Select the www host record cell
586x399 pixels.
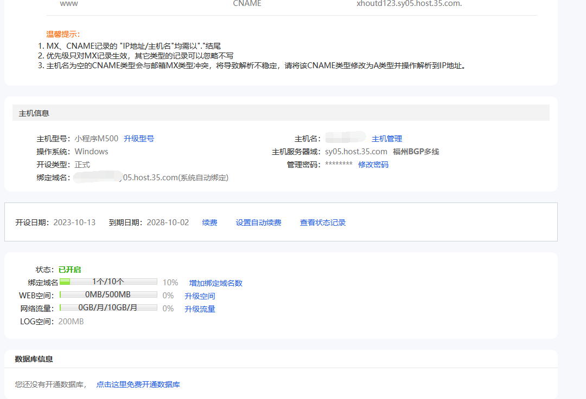click(x=69, y=4)
